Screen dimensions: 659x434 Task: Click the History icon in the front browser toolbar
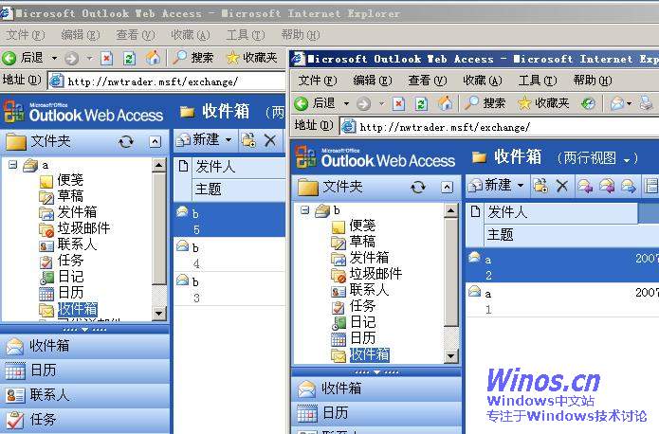(588, 102)
